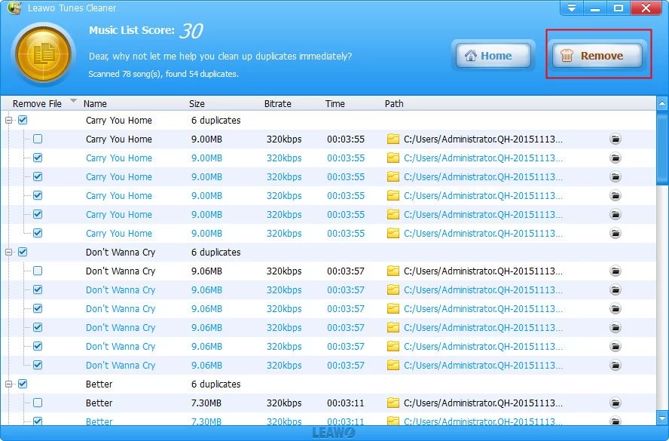Click the highlighted Remove button
The image size is (669, 441).
597,55
